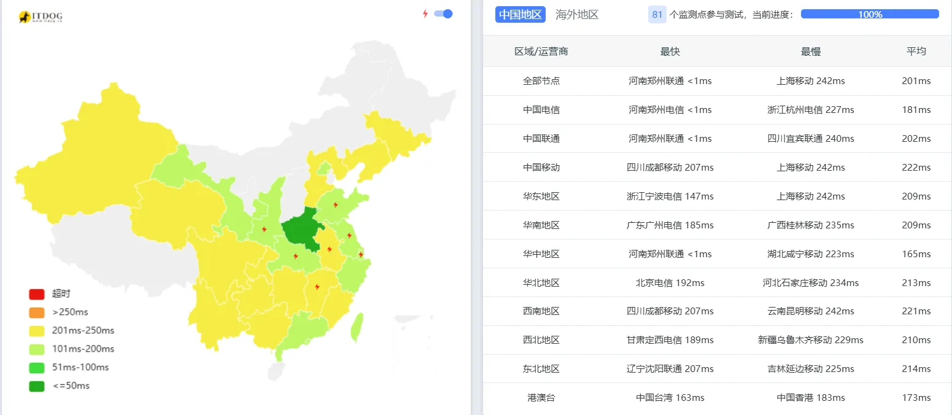This screenshot has width=952, height=415.
Task: Click the lightning marker on Anhui province
Action: pos(330,249)
